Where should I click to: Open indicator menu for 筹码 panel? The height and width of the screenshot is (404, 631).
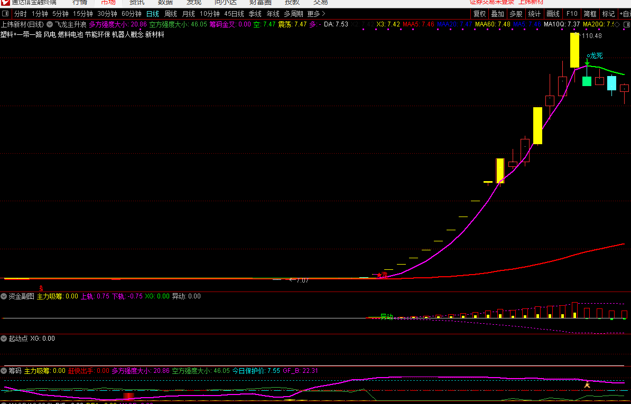[x=4, y=371]
